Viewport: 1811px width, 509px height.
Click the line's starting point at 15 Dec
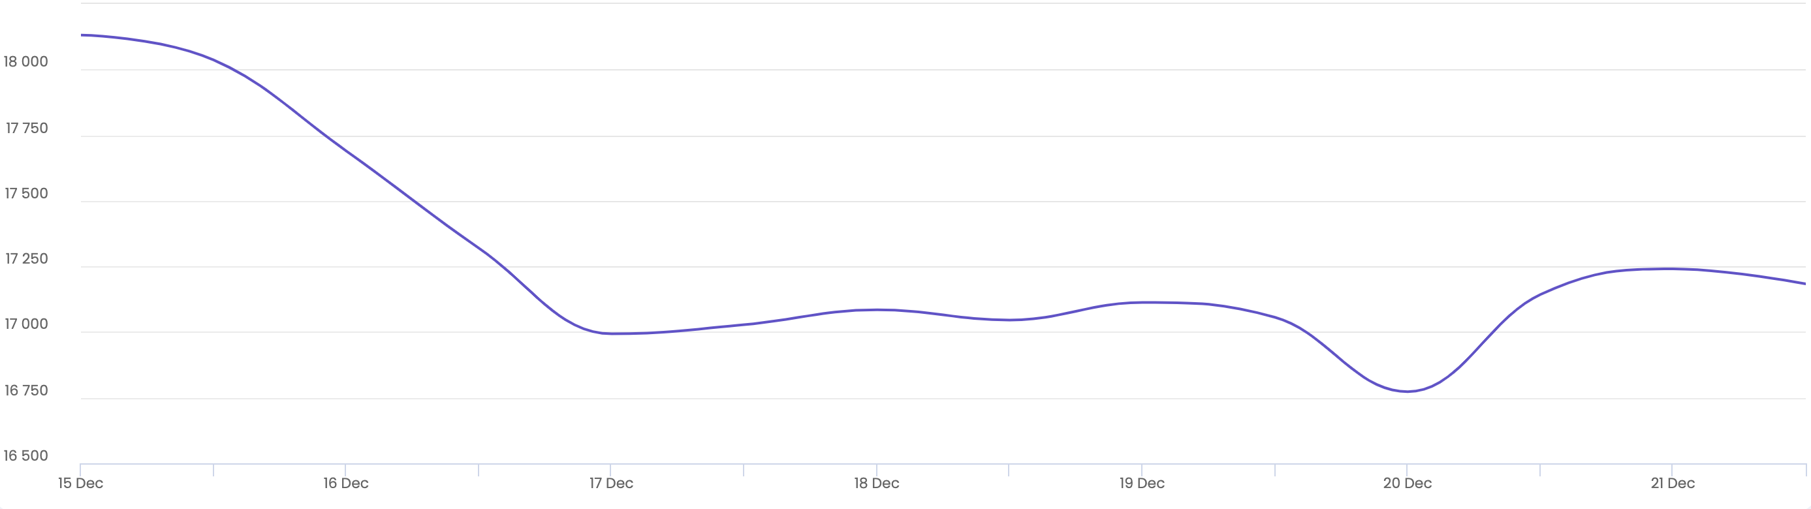(82, 35)
